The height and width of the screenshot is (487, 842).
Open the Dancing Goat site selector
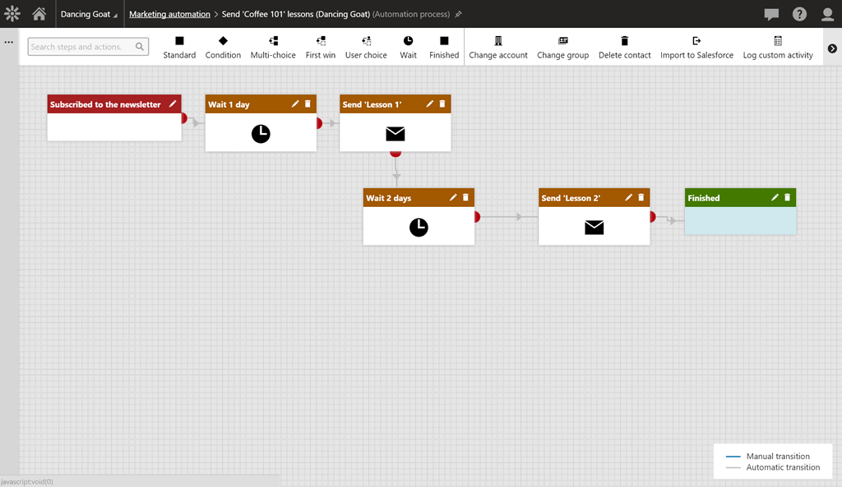pos(89,14)
